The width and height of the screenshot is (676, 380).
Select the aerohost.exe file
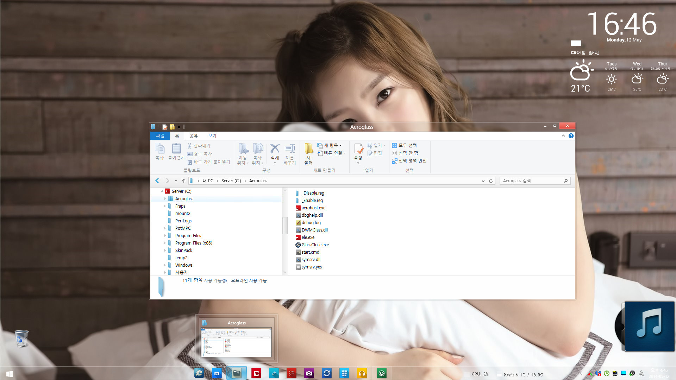pyautogui.click(x=311, y=208)
